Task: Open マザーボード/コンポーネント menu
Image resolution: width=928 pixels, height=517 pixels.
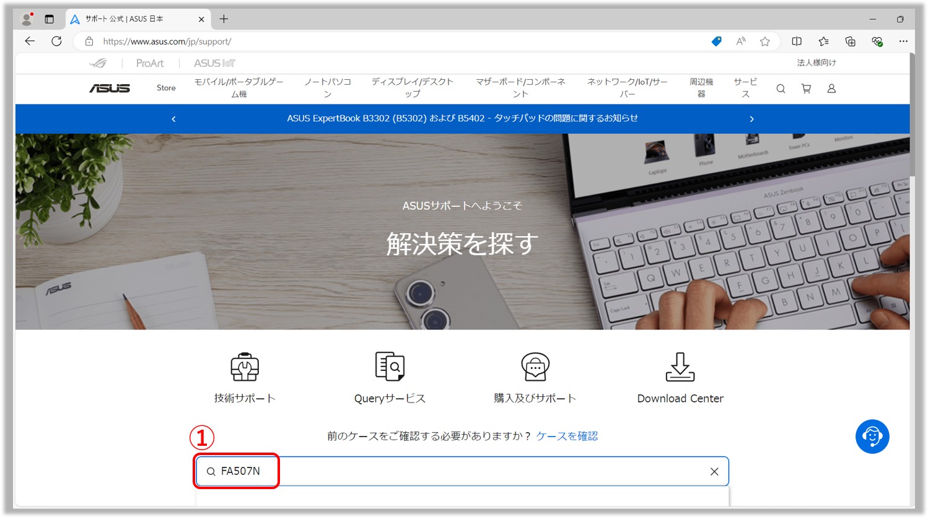Action: coord(520,88)
